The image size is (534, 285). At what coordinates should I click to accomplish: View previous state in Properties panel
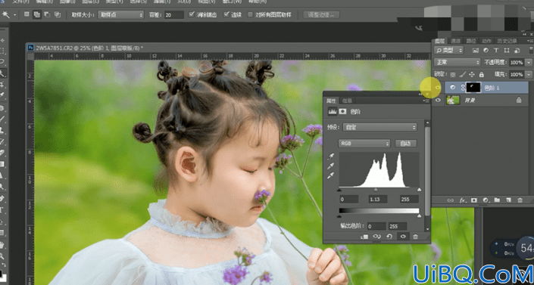click(x=376, y=237)
